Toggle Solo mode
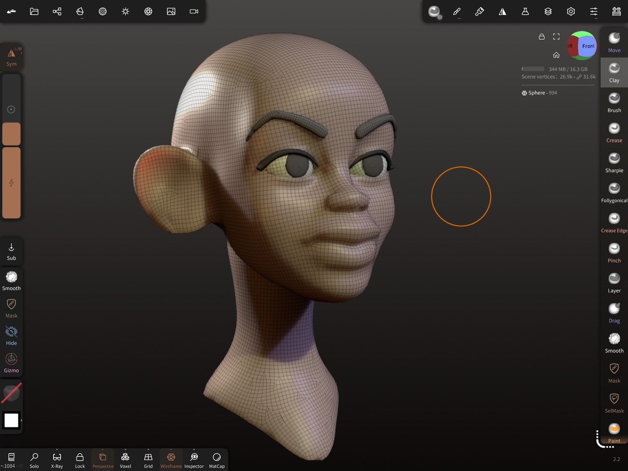 34,460
